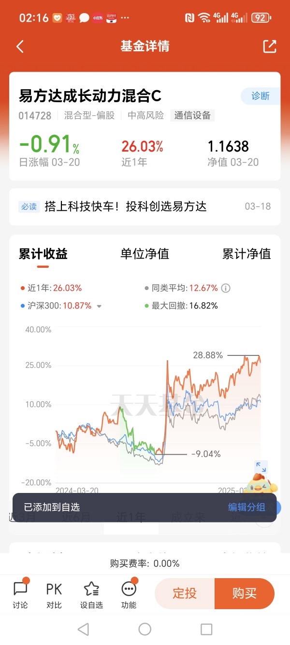Open the 讨论 discussion icon

(20, 594)
